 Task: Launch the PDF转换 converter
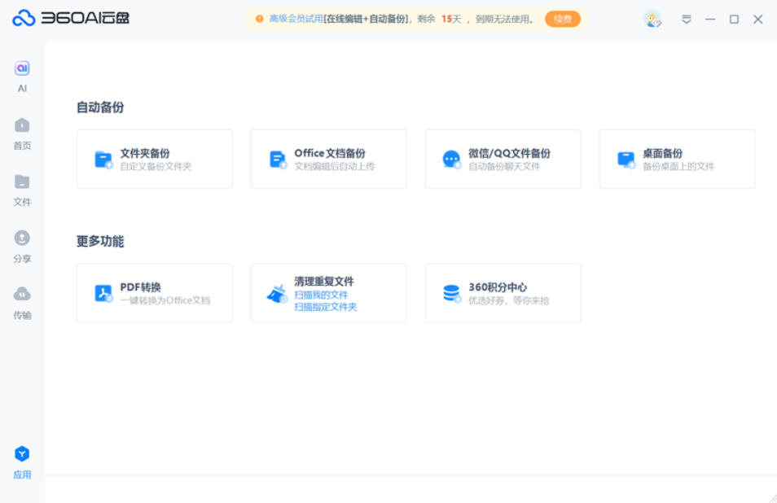point(154,293)
